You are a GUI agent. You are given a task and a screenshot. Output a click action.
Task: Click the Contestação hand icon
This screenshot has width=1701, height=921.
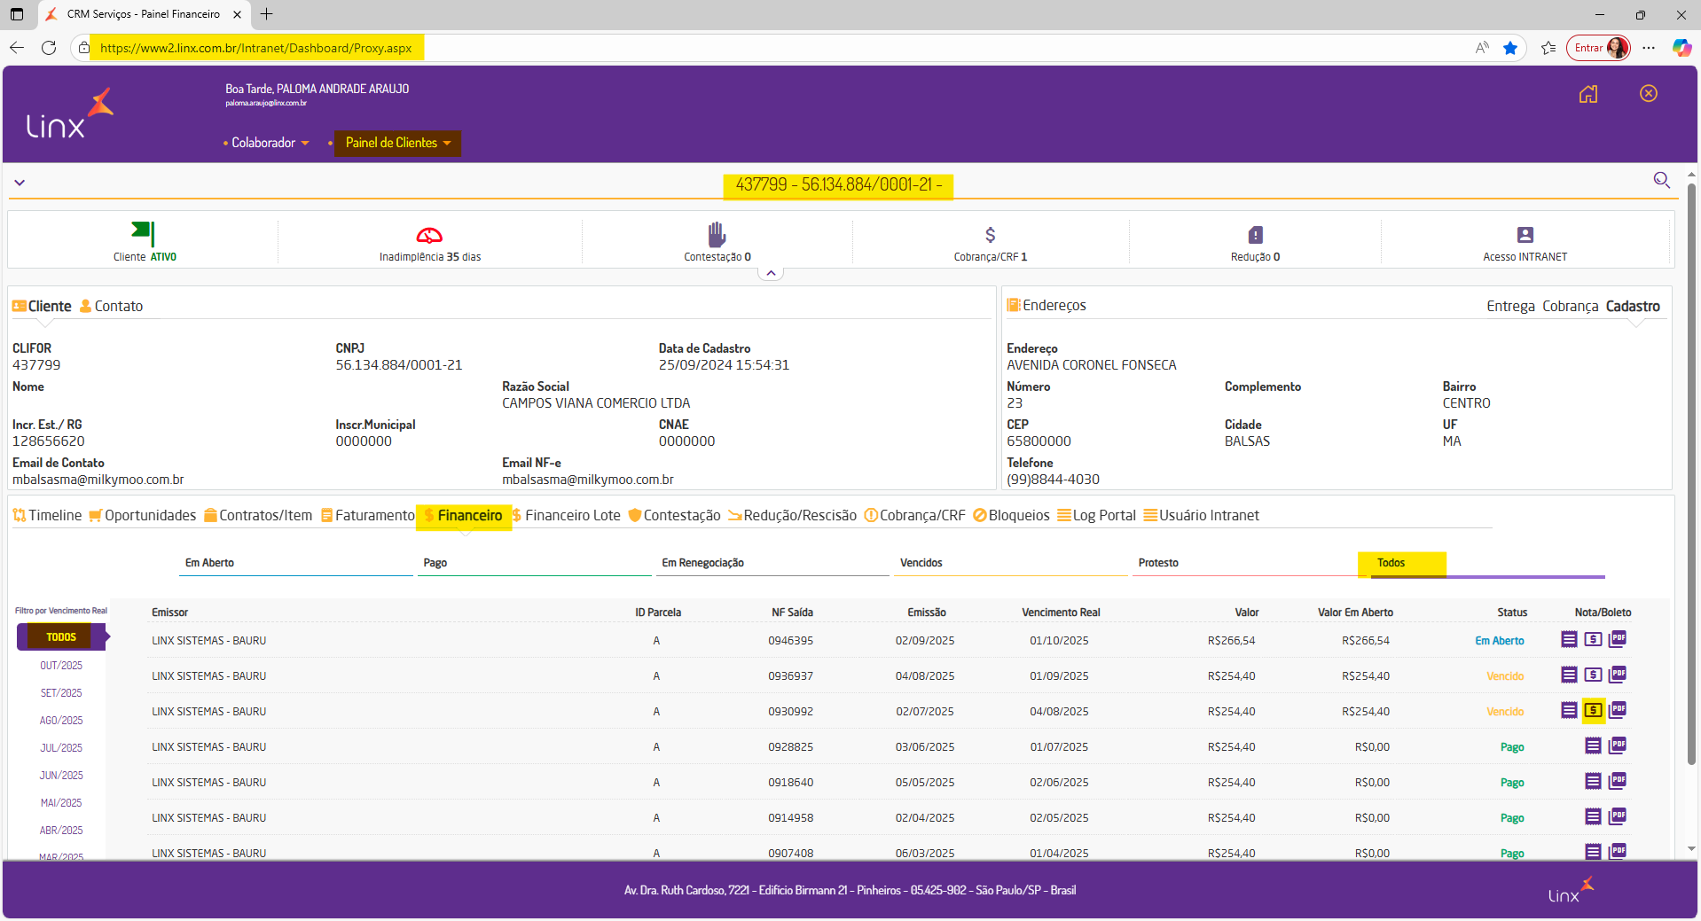tap(717, 234)
